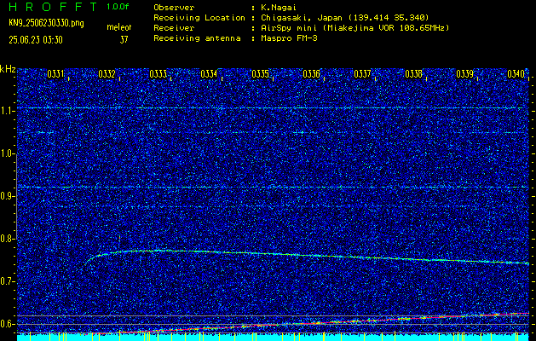Image resolution: width=536 pixels, height=341 pixels.
Task: Click the 0336 time label
Action: pyautogui.click(x=311, y=74)
